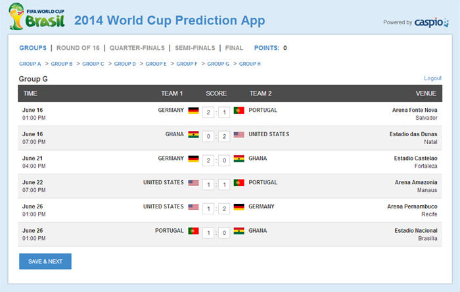The height and width of the screenshot is (292, 460).
Task: Select the FINAL tab
Action: point(234,48)
